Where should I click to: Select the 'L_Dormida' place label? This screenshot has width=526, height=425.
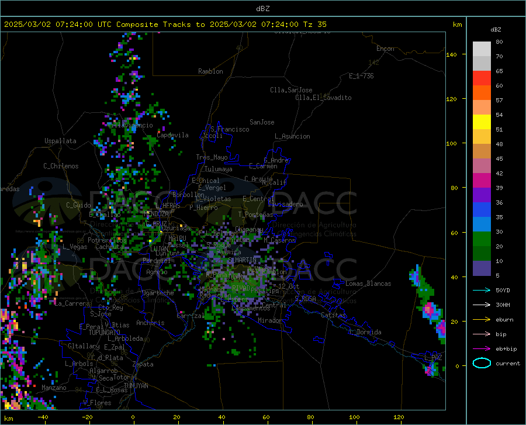click(365, 332)
